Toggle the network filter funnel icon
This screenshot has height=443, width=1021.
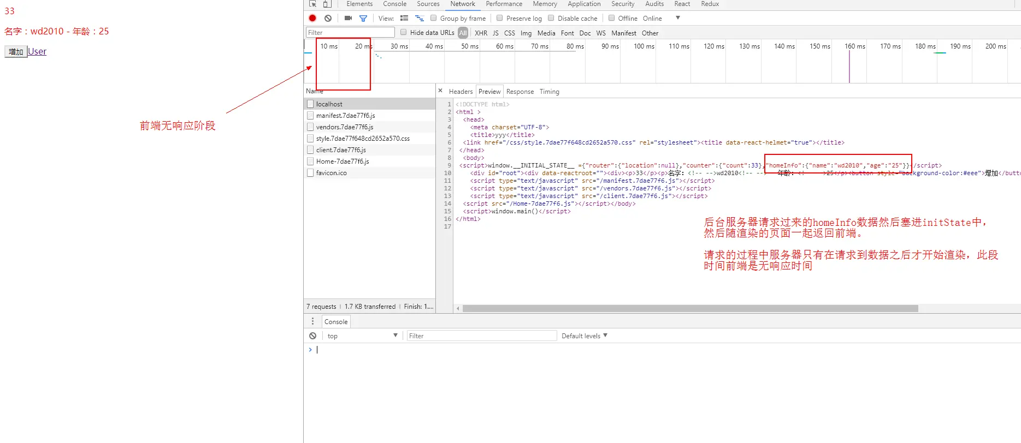363,18
